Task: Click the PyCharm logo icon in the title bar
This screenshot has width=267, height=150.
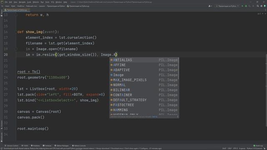Action: (x=2, y=2)
